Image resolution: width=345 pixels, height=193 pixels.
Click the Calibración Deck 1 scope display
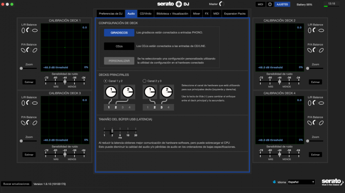click(x=65, y=47)
